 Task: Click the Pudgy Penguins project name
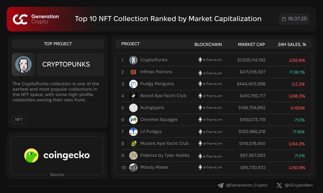click(x=157, y=84)
